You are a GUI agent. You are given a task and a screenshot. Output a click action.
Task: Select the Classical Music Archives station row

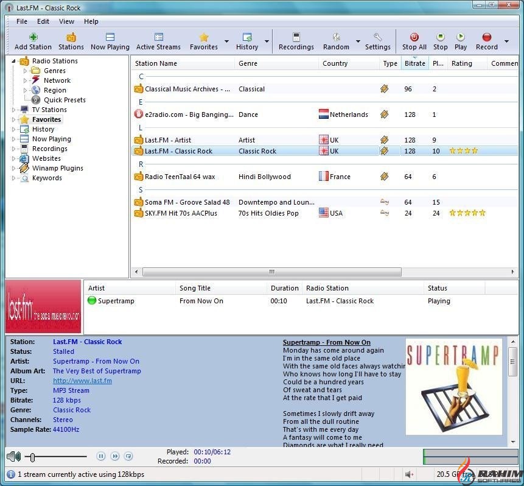[325, 89]
